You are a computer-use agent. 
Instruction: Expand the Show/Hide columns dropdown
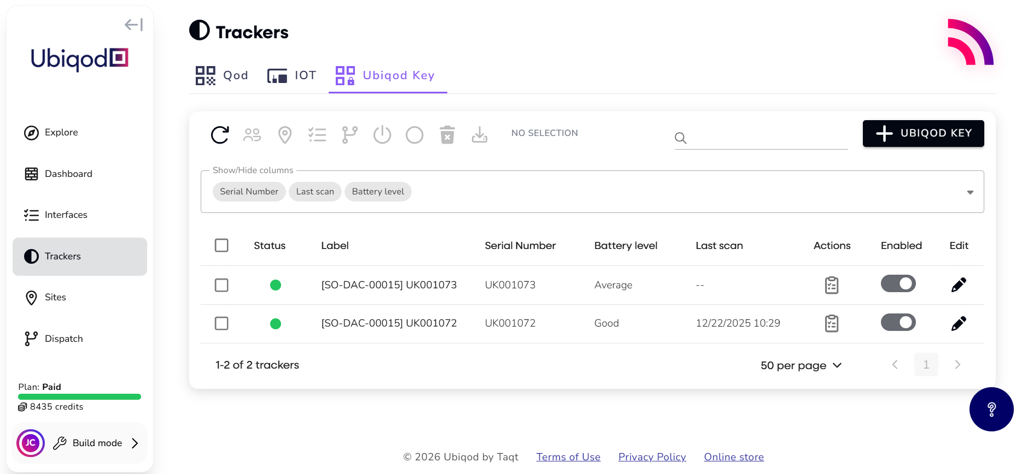[970, 192]
